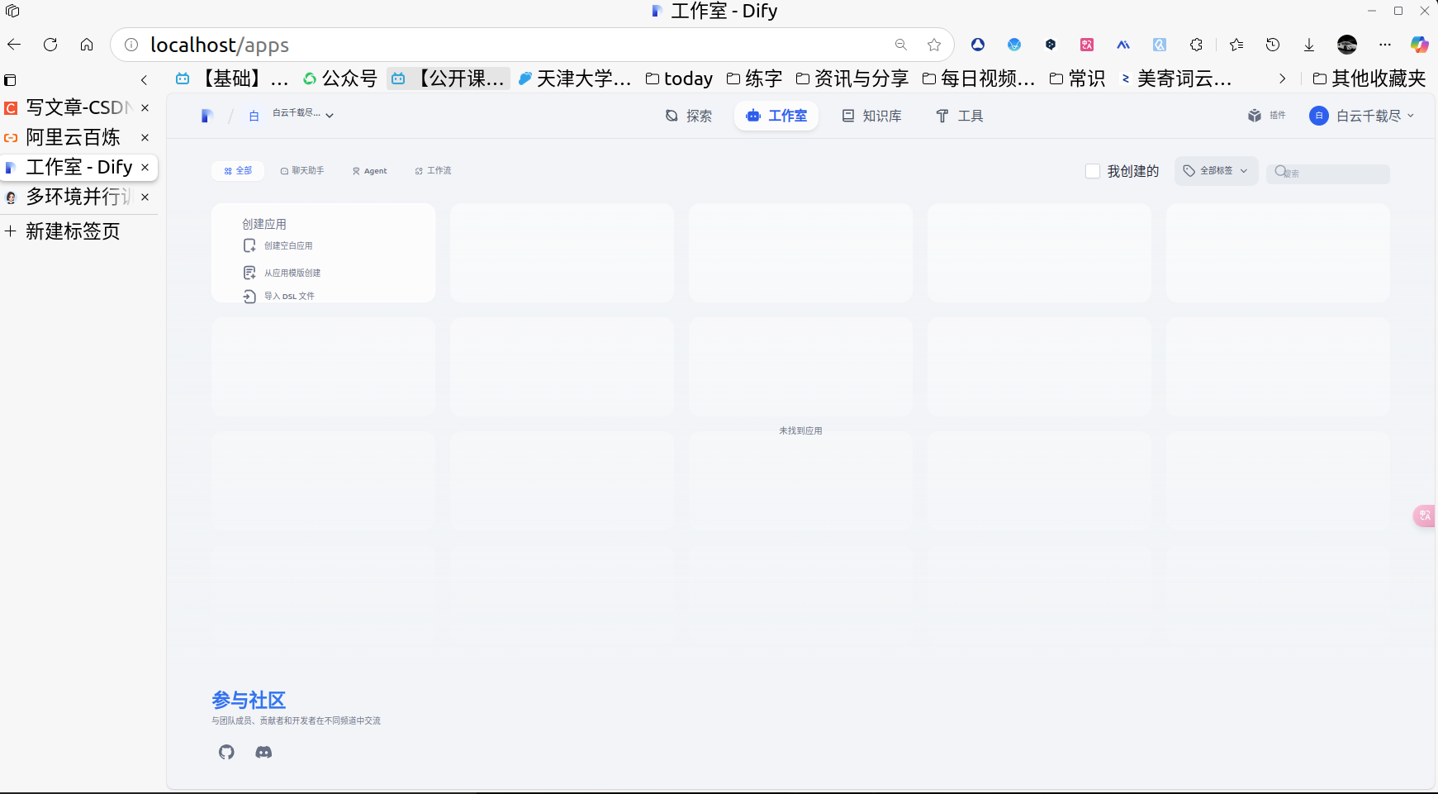Click the zoom magnifier icon in address bar
This screenshot has height=794, width=1438.
pos(901,45)
